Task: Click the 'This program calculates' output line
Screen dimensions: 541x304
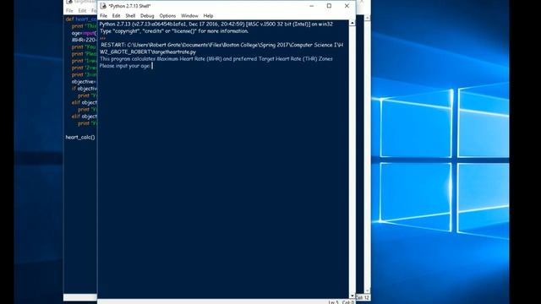Action: pos(216,59)
